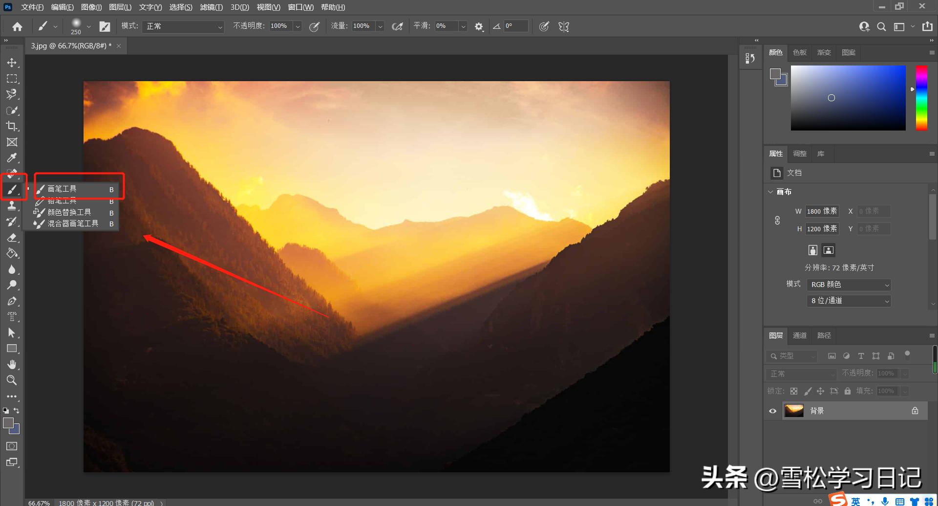This screenshot has height=506, width=938.
Task: Select the Zoom tool
Action: point(12,380)
